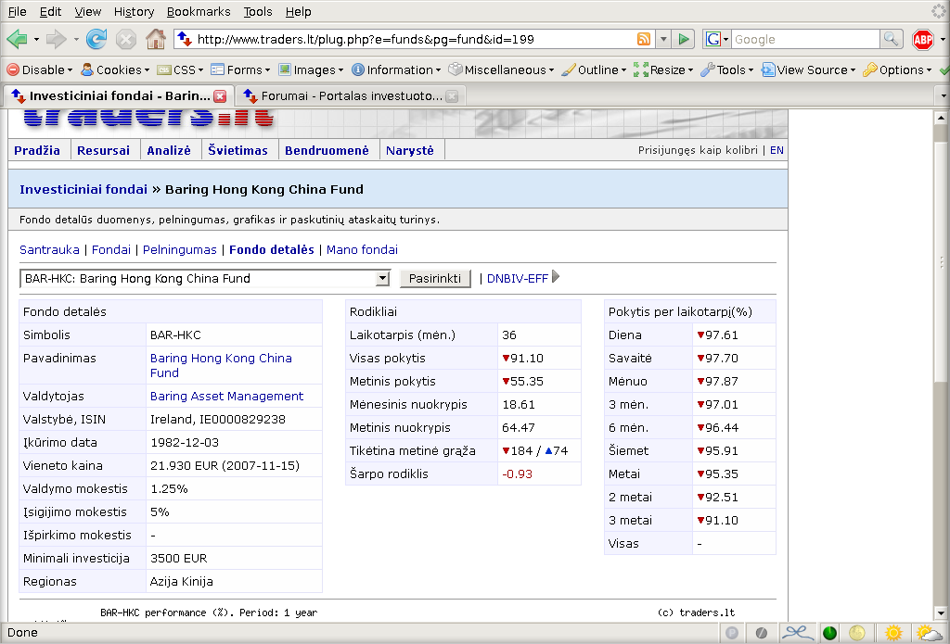Click the Adblock Plus ABP icon
Viewport: 950px width, 644px height.
(923, 40)
